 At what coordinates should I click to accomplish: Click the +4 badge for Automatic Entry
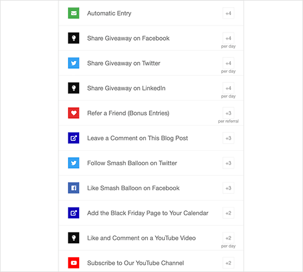228,13
